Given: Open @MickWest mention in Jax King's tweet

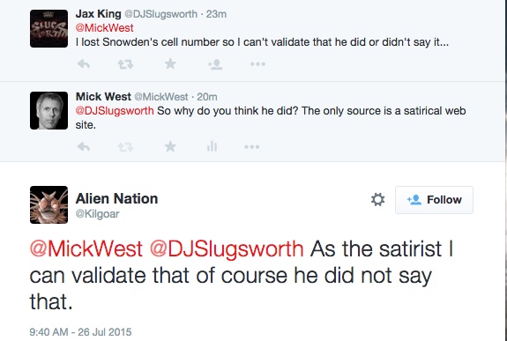Looking at the screenshot, I should tap(104, 28).
